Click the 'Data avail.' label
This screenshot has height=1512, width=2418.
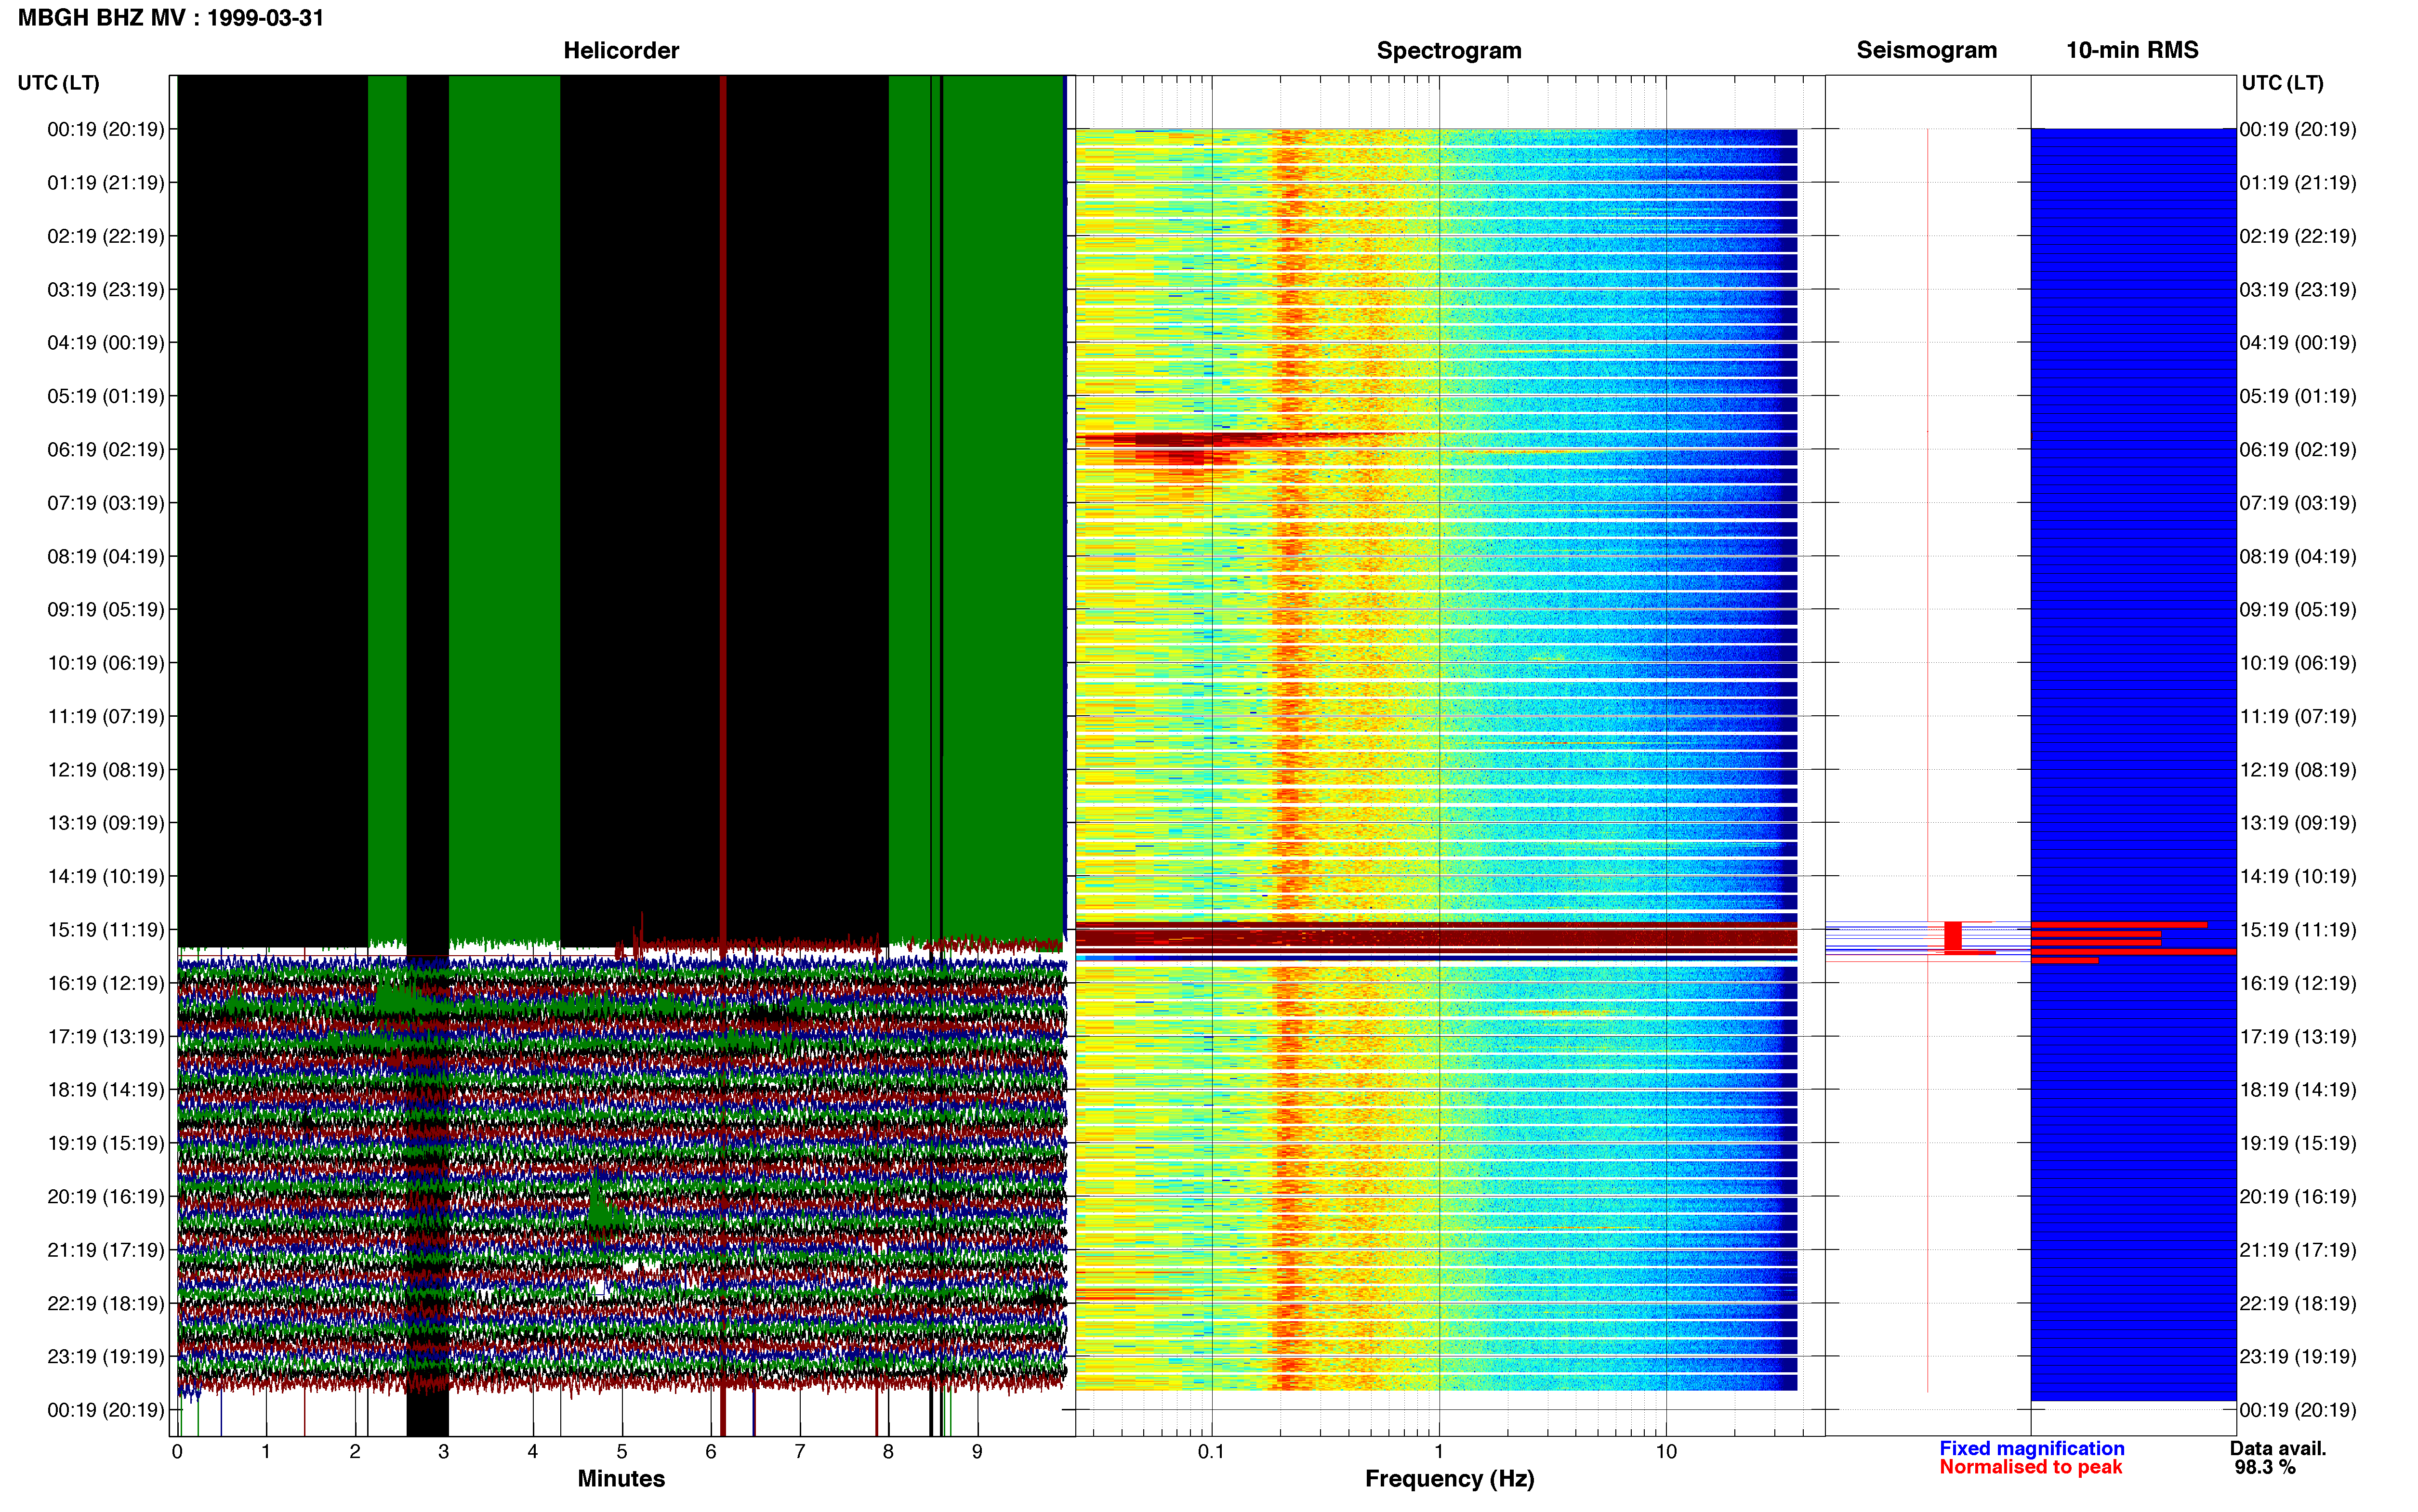[2278, 1448]
